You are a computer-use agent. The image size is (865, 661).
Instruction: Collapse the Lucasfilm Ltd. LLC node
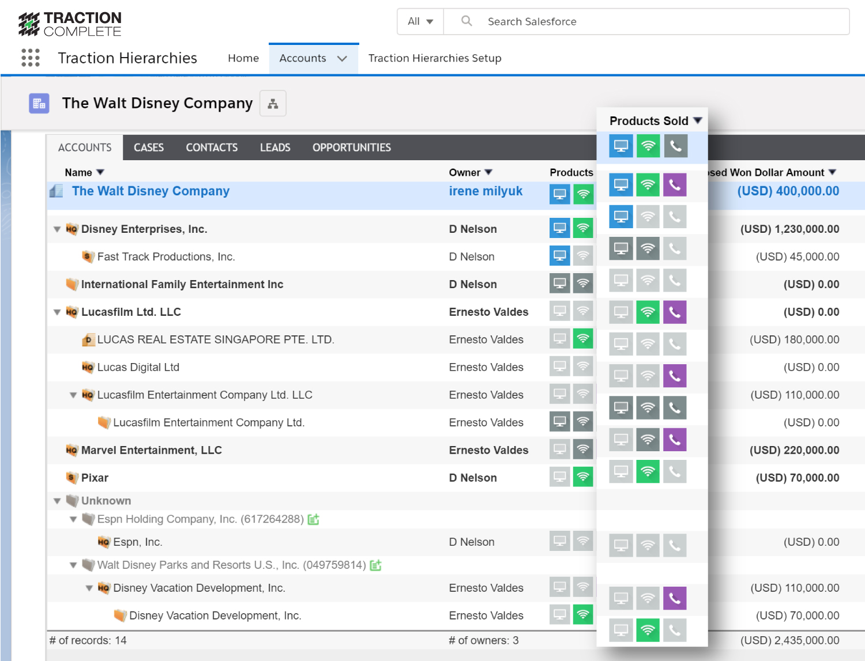57,312
